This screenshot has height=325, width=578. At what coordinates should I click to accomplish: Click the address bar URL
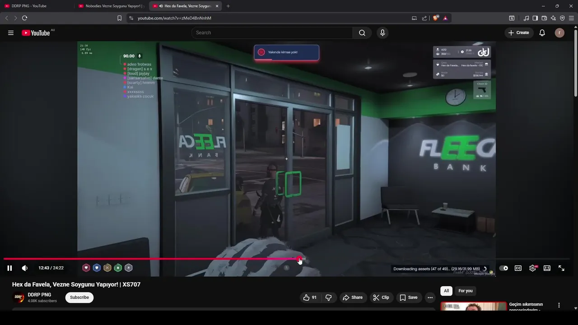[x=174, y=18]
